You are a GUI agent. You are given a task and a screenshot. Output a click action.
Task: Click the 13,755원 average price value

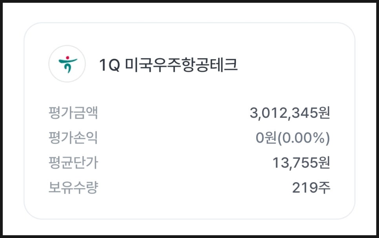(x=301, y=163)
